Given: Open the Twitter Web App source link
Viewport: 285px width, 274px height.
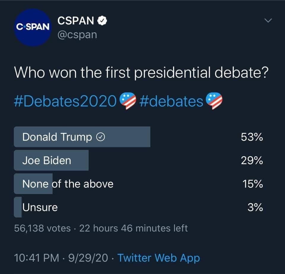Looking at the screenshot, I should coord(159,258).
